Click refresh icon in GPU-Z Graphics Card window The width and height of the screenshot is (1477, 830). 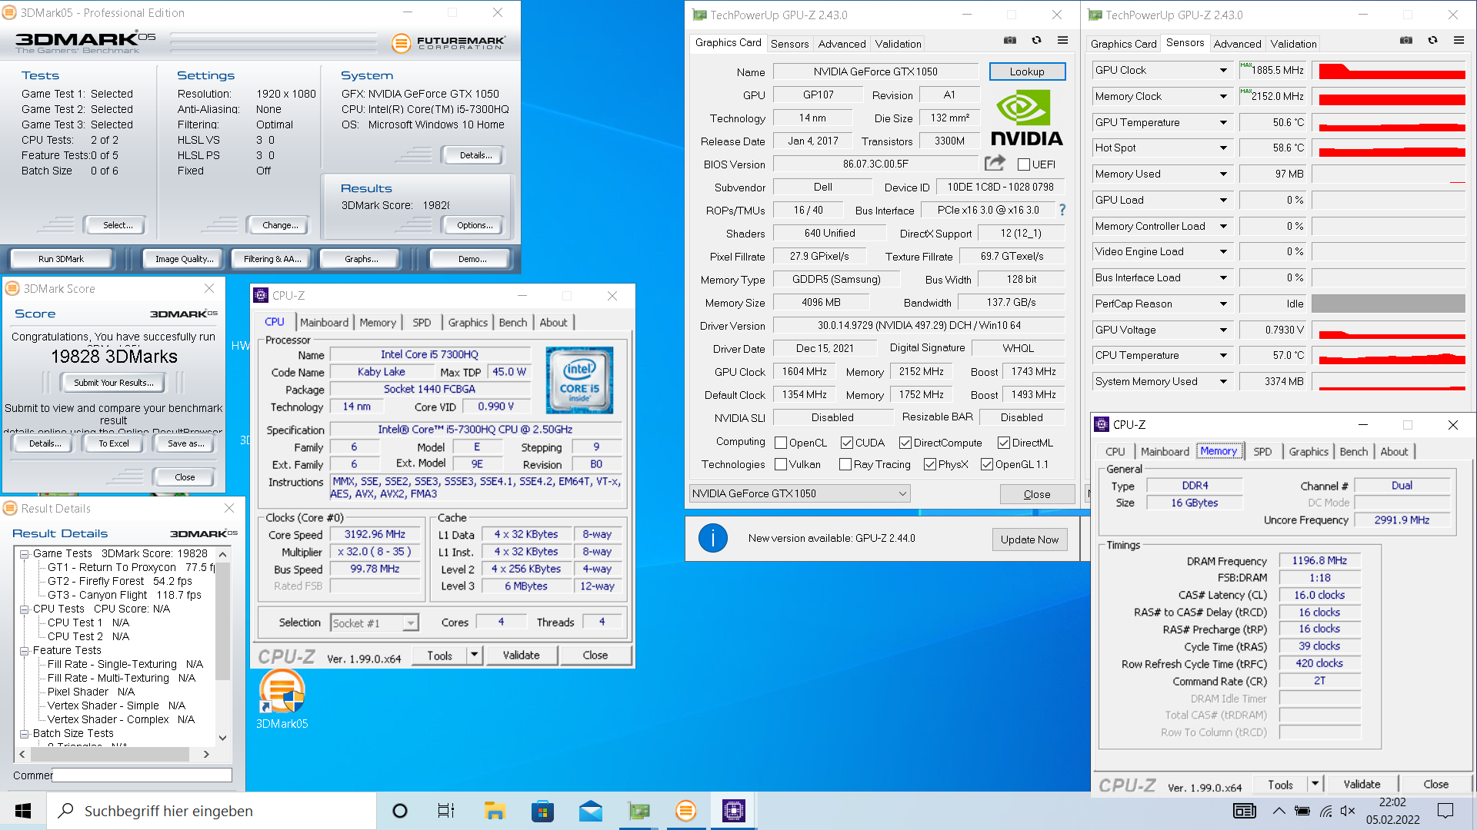tap(1036, 41)
